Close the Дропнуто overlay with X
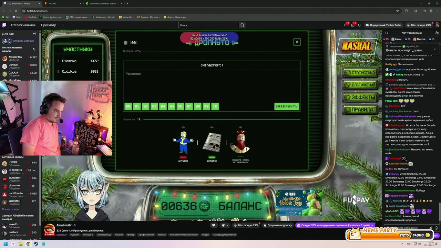 [x=297, y=42]
